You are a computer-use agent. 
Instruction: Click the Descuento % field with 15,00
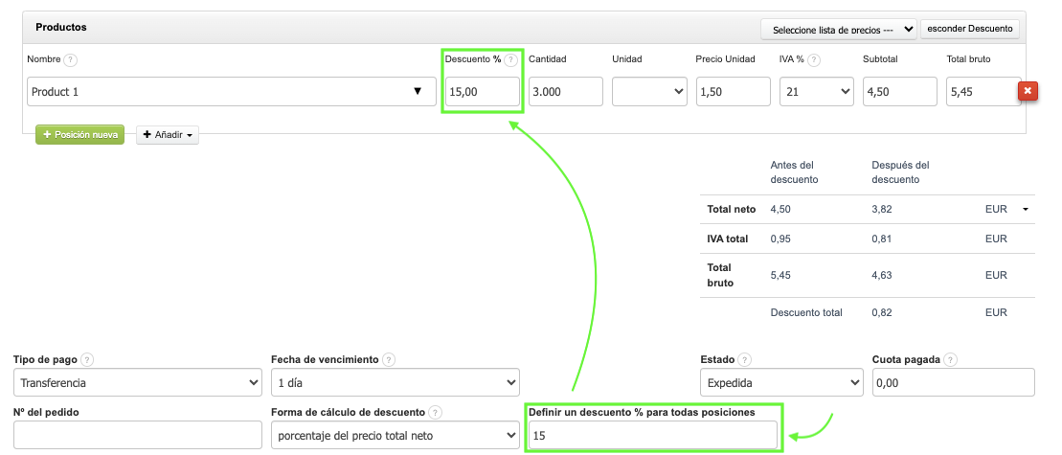pyautogui.click(x=483, y=91)
